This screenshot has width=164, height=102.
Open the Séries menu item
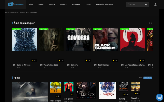(x=41, y=5)
